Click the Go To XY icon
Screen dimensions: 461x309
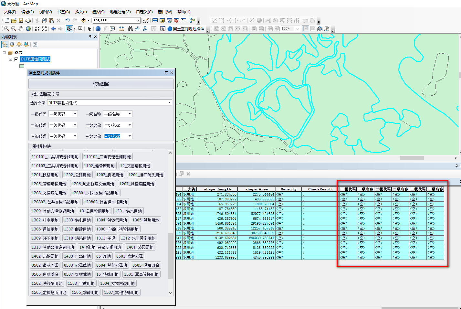[x=145, y=29]
